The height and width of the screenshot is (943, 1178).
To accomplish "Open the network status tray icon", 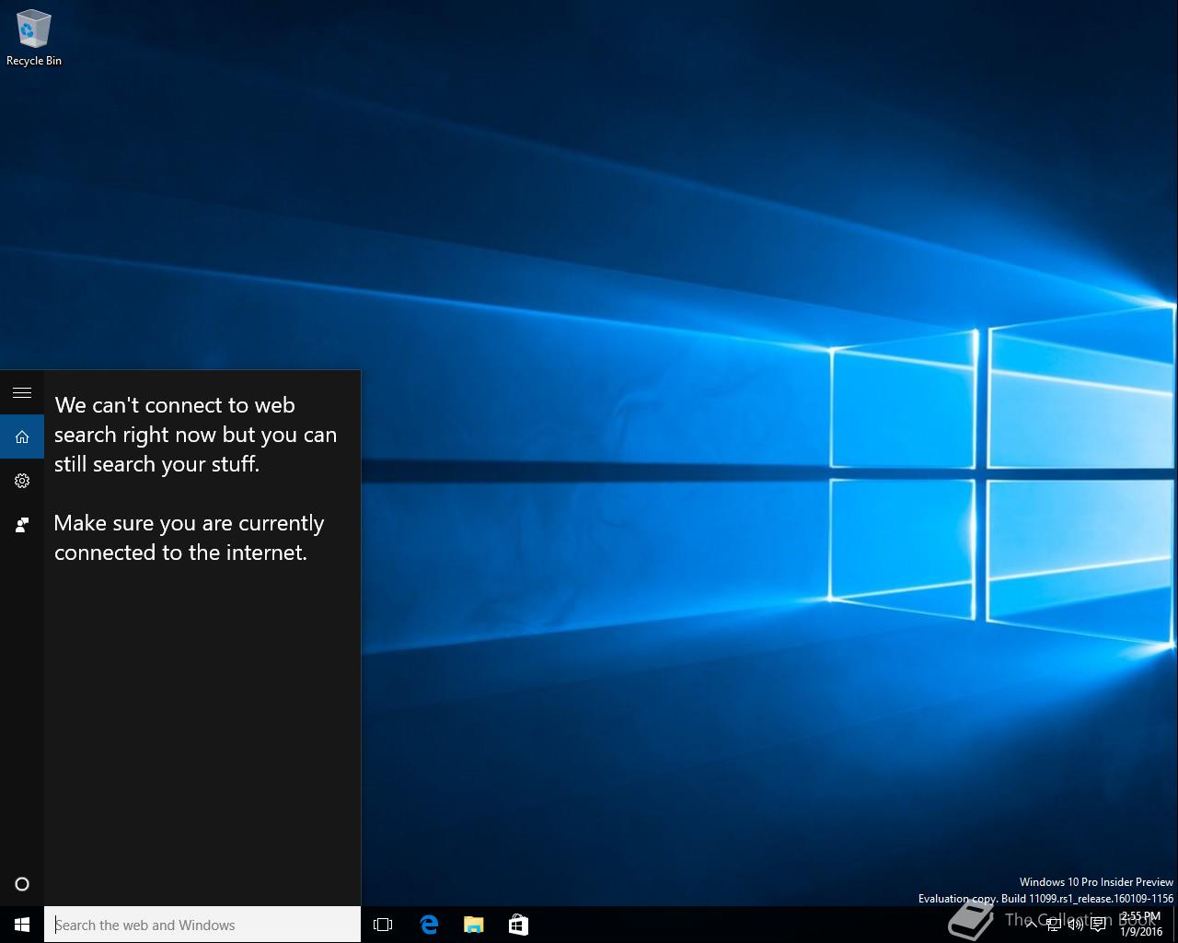I will point(1053,925).
